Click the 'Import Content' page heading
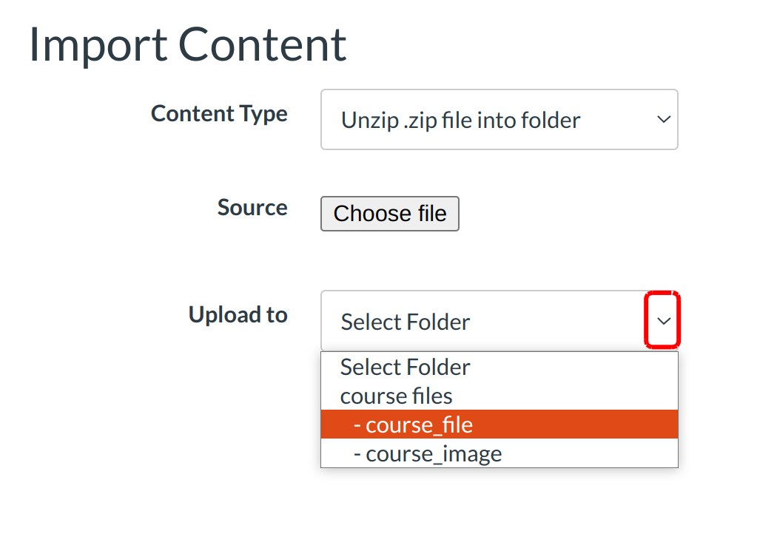Screen dimensions: 777x545 click(x=188, y=44)
